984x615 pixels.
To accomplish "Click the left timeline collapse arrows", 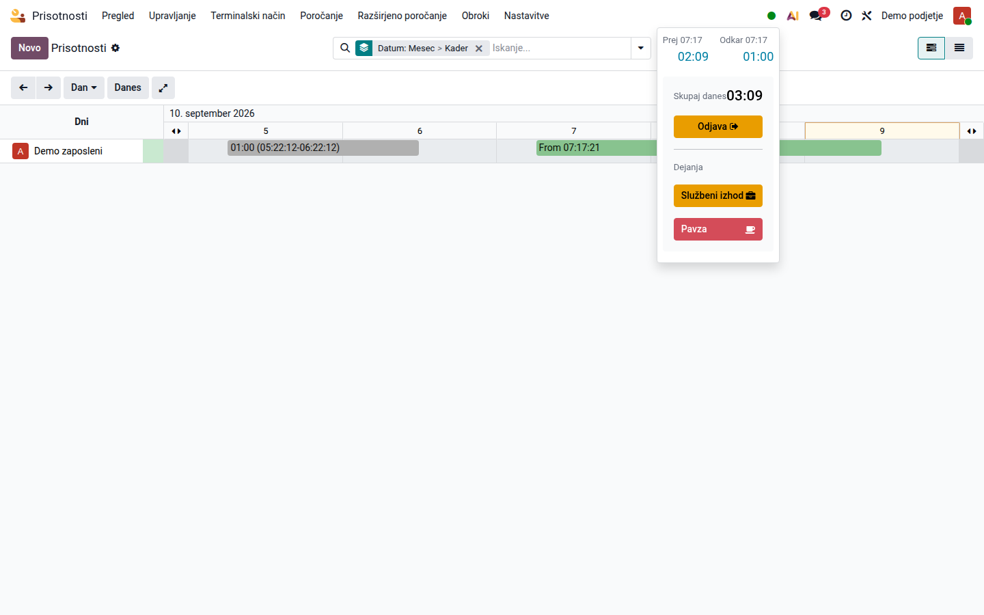I will click(176, 131).
